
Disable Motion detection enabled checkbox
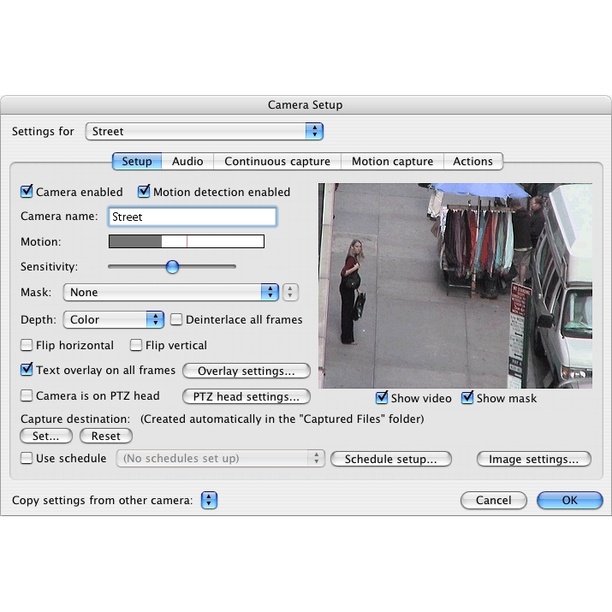click(x=145, y=192)
